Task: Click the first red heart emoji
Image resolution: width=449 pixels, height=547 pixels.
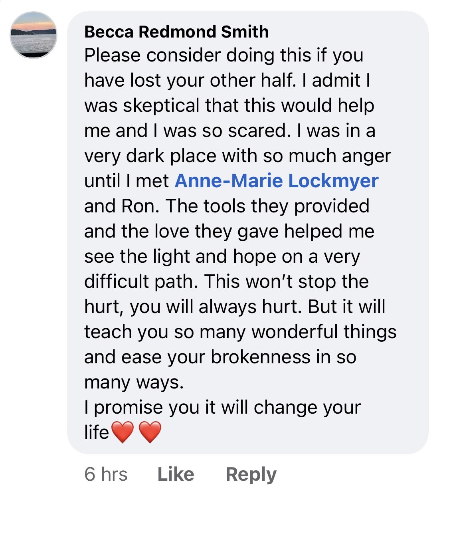Action: [122, 432]
